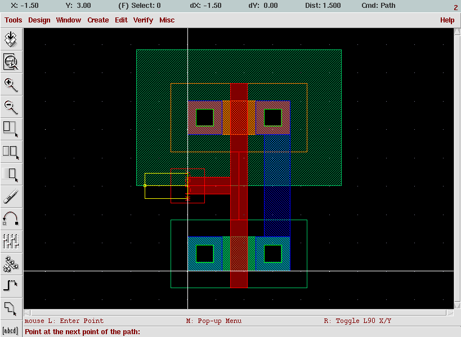This screenshot has width=461, height=337.
Task: Open the Edit menu
Action: coord(121,20)
